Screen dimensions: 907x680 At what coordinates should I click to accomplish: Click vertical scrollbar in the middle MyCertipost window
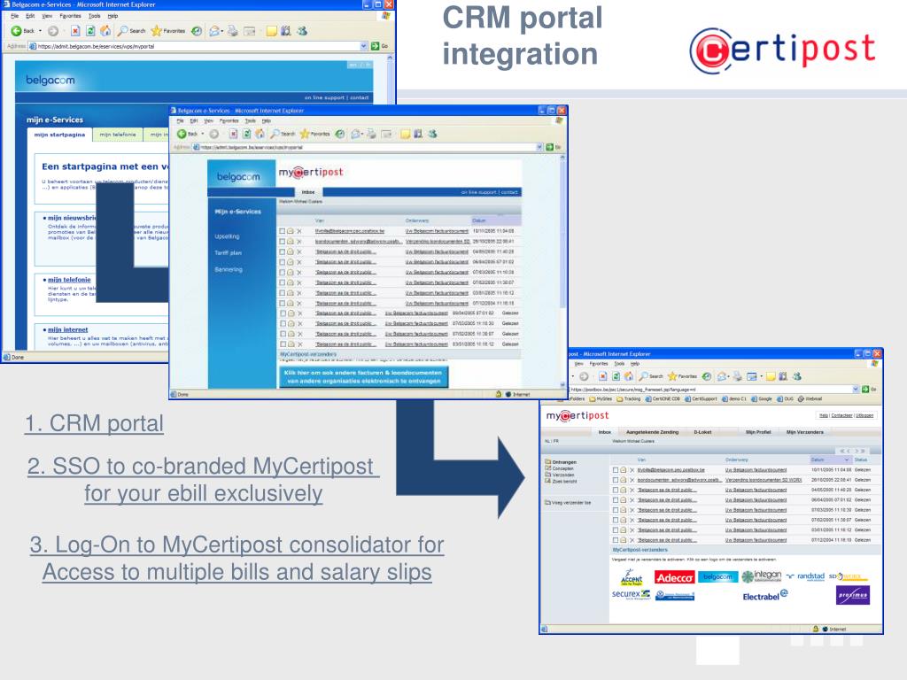point(562,269)
